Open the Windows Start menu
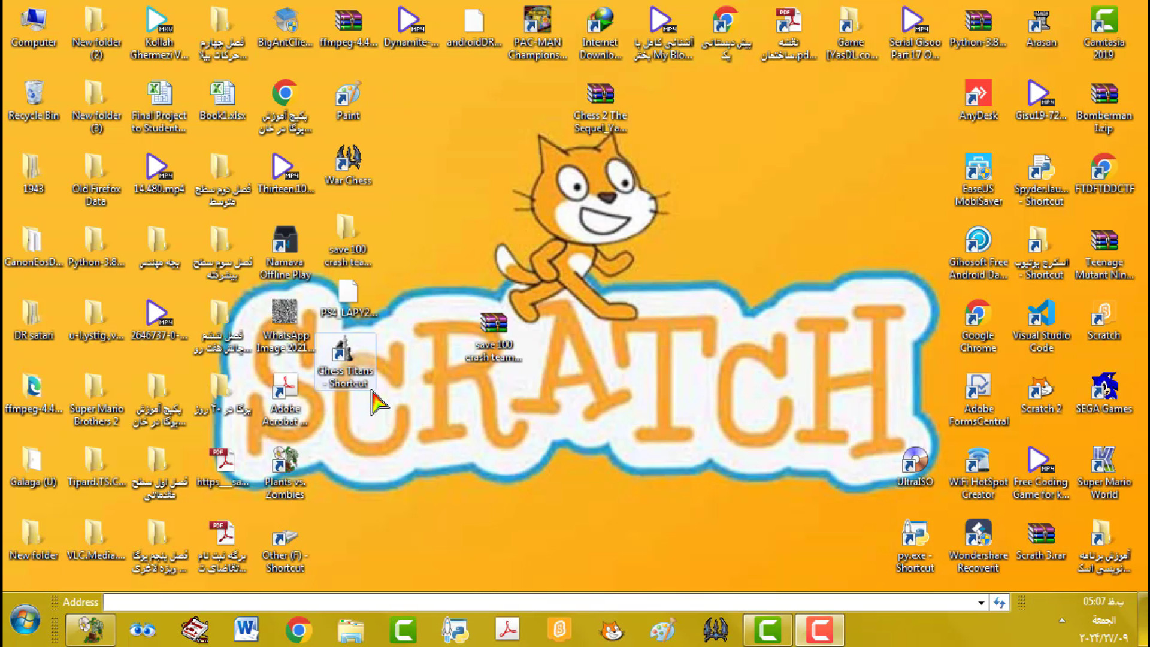The width and height of the screenshot is (1150, 647). [x=25, y=621]
